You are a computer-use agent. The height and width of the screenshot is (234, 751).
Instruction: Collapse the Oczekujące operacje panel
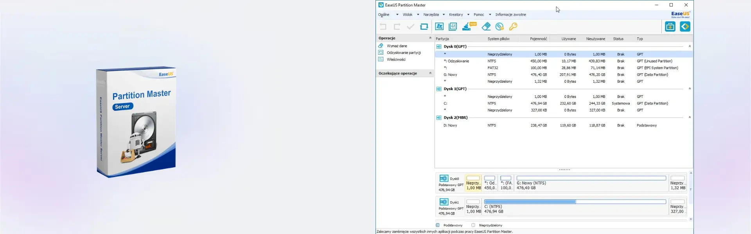click(430, 73)
